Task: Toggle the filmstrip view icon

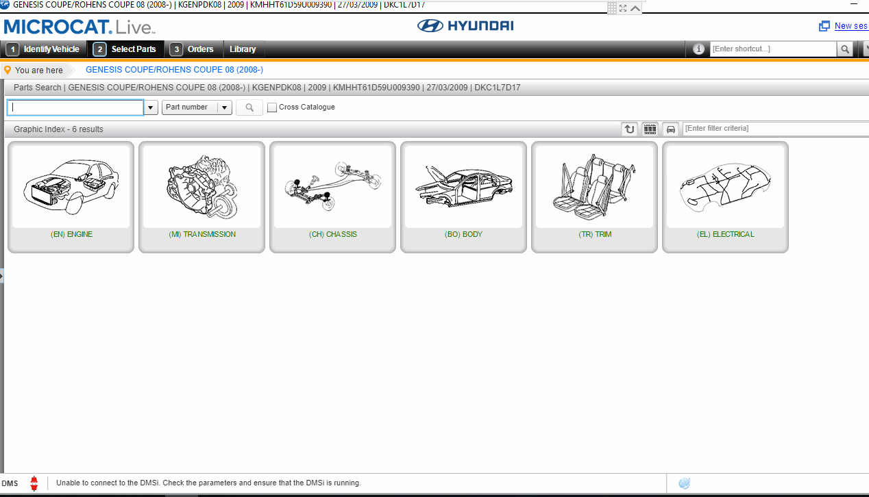Action: tap(650, 129)
